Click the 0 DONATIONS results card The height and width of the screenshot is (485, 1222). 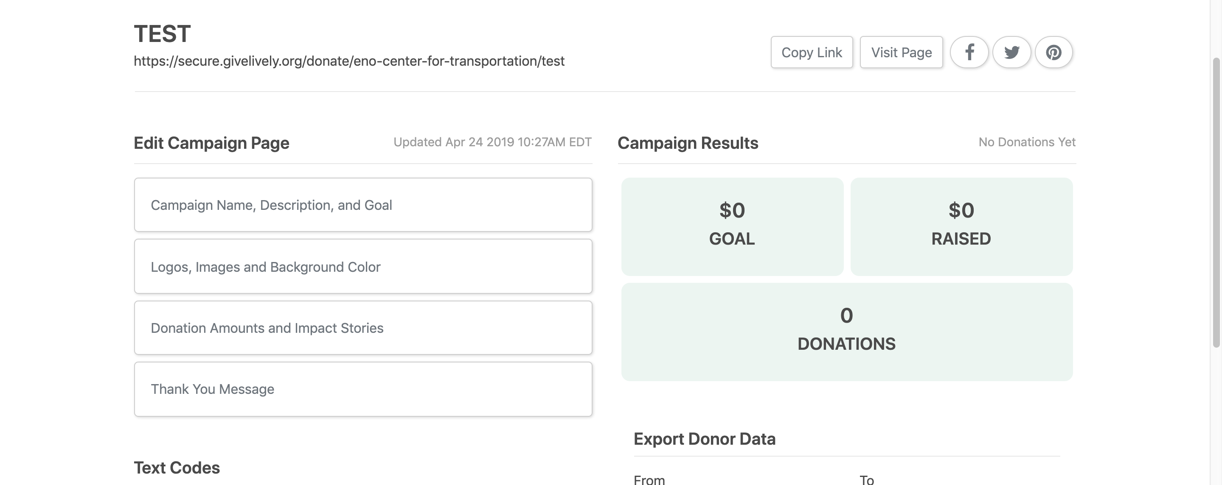(847, 332)
